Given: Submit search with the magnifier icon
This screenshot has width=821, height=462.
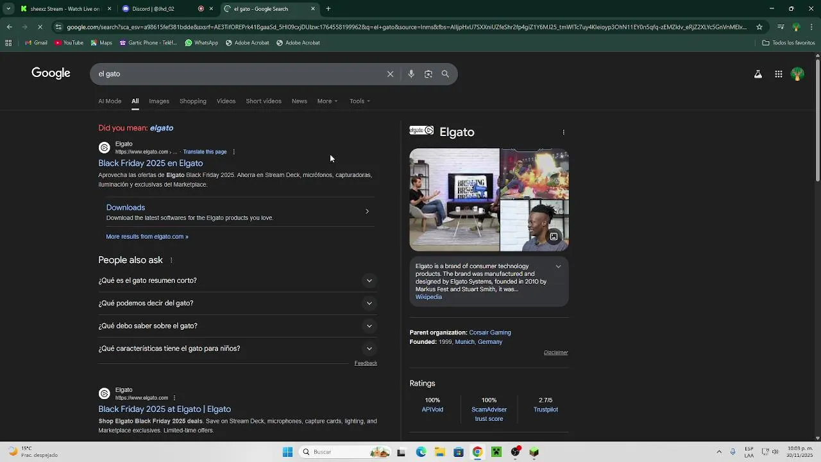Looking at the screenshot, I should tap(445, 74).
